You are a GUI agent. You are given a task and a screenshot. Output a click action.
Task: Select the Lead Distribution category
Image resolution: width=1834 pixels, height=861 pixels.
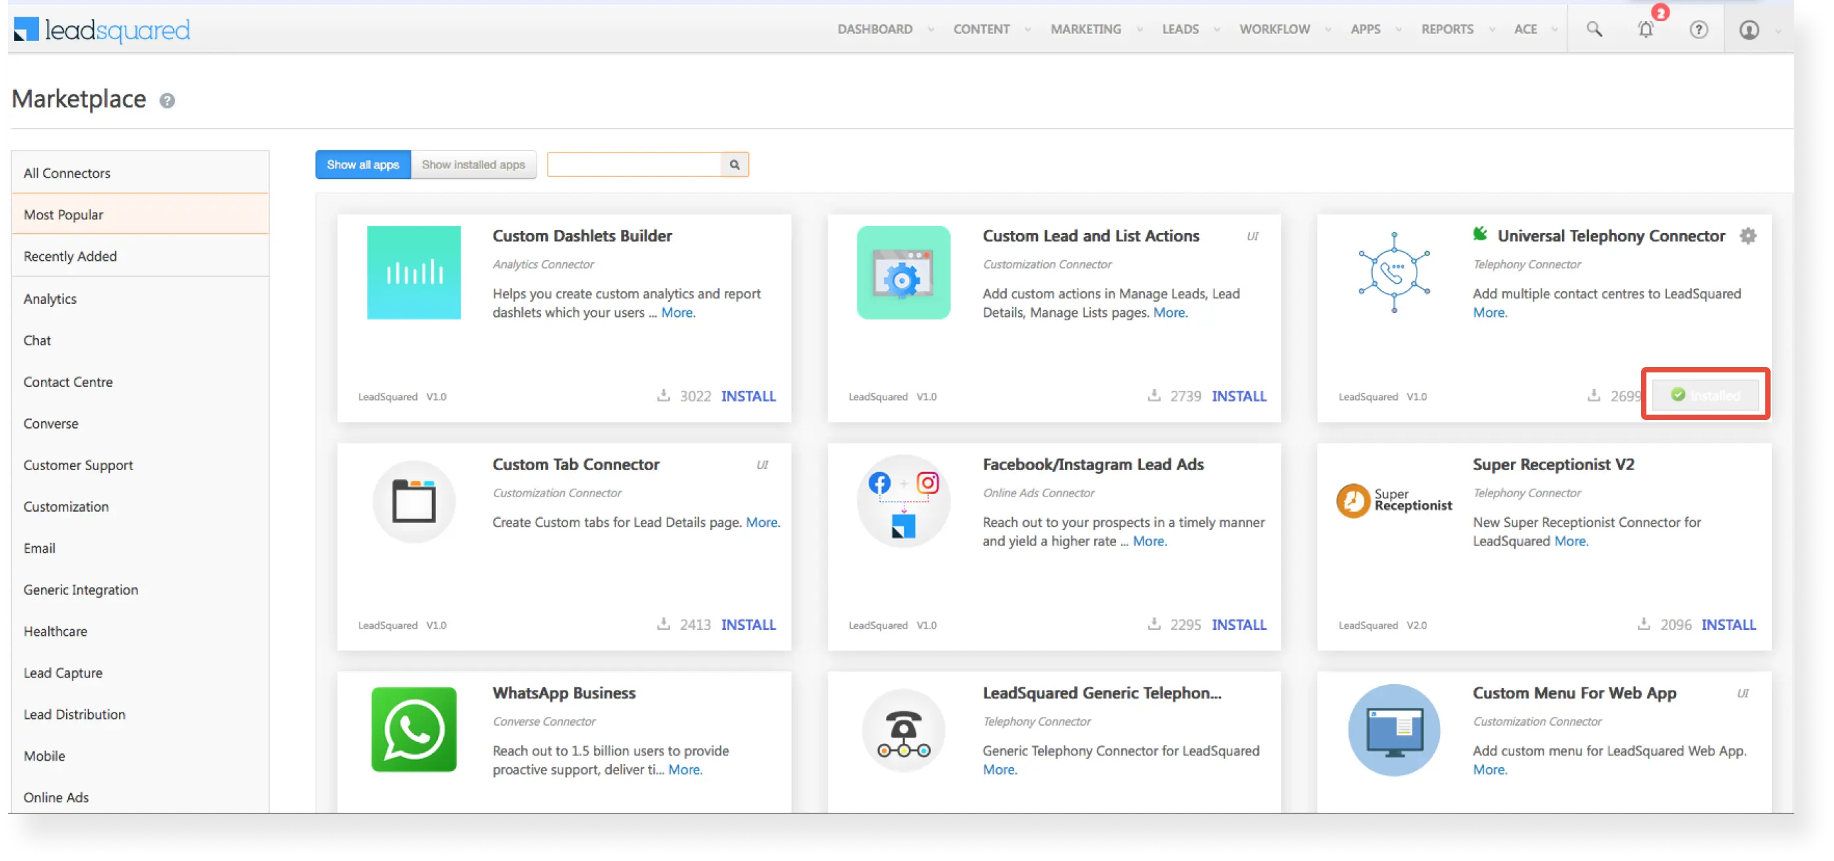pos(140,714)
